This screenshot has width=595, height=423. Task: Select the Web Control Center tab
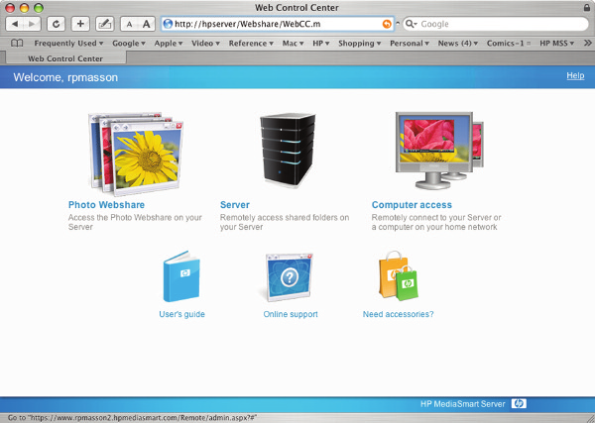tap(65, 58)
